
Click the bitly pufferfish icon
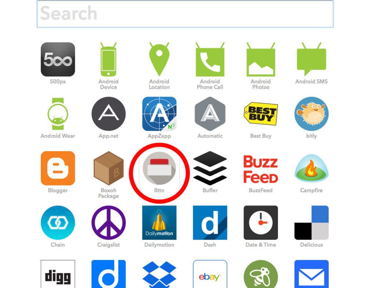(x=311, y=114)
